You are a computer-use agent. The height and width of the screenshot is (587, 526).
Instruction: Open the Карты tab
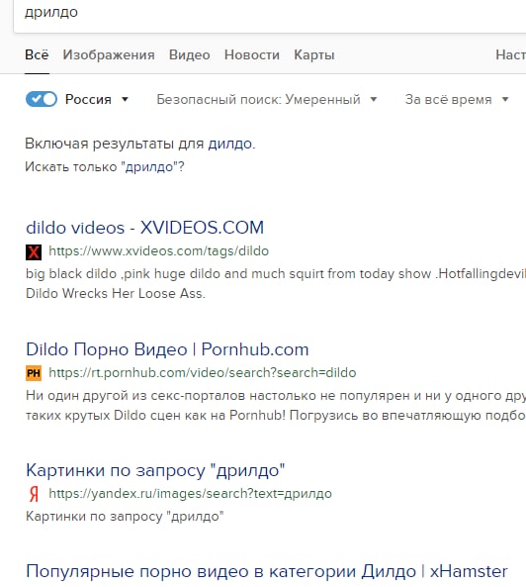pyautogui.click(x=314, y=55)
